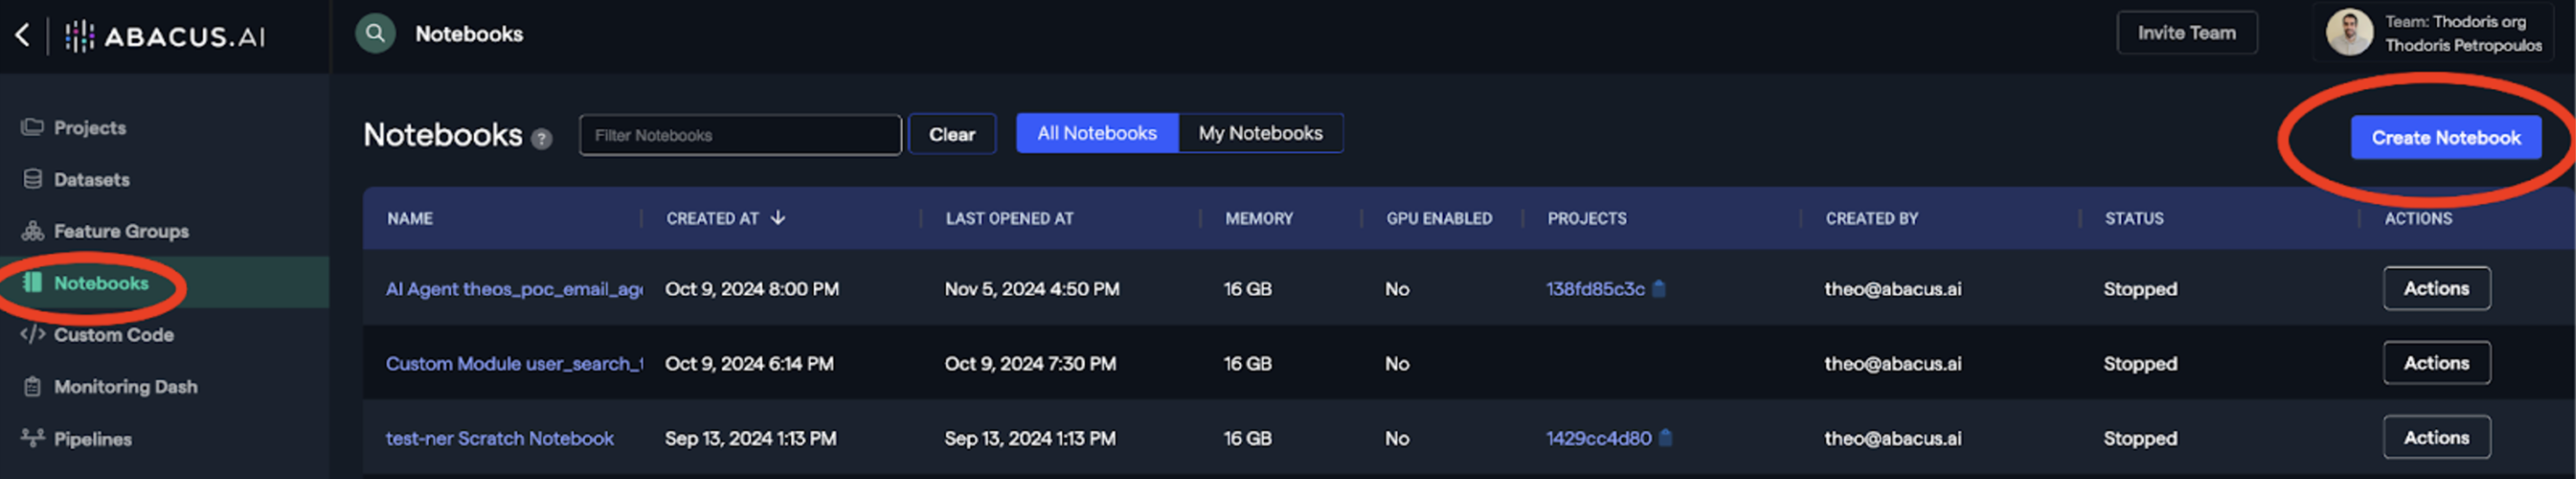Open the Thodoris Petropoulos profile avatar
Screen dimensions: 2576x479
(2349, 33)
